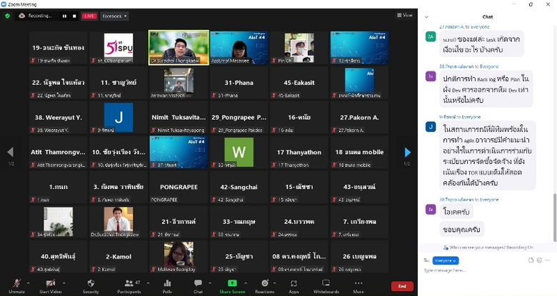
Task: Open the Participants panel
Action: tap(129, 283)
